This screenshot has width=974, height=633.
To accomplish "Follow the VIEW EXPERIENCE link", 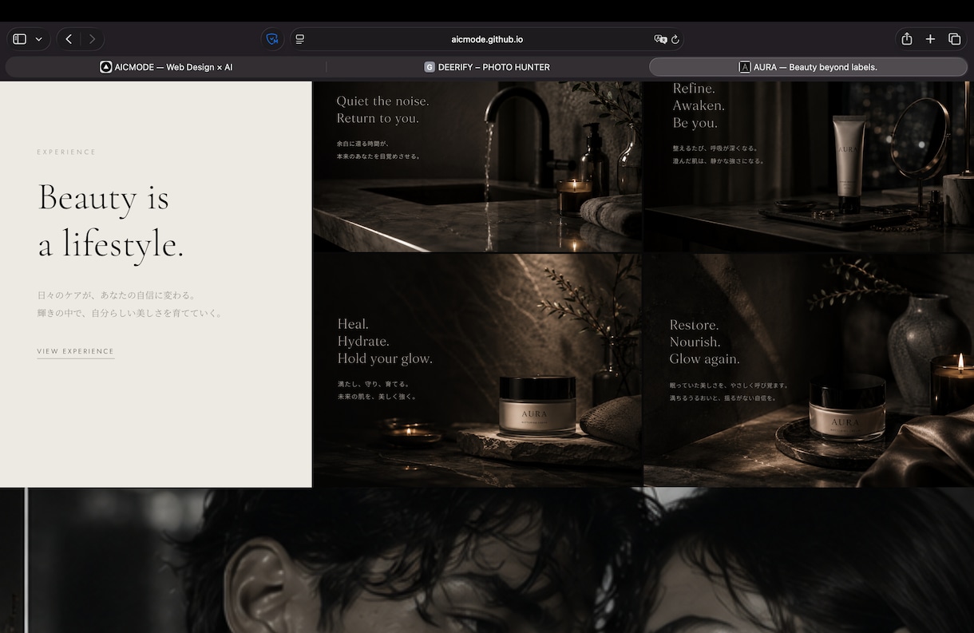I will [76, 351].
